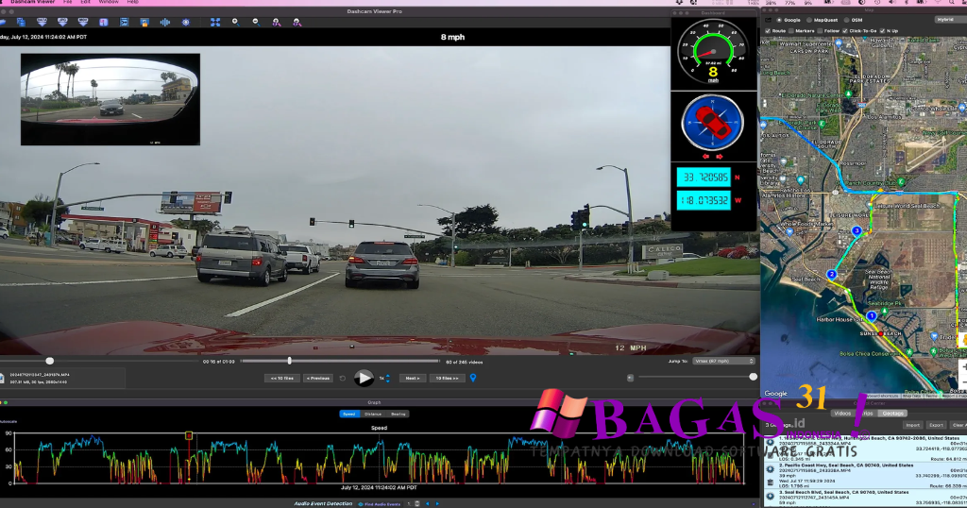Click the zoom out magnifier icon

(256, 22)
